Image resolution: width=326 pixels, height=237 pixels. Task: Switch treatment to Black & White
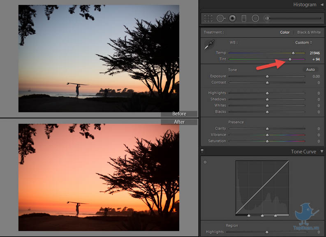[309, 33]
